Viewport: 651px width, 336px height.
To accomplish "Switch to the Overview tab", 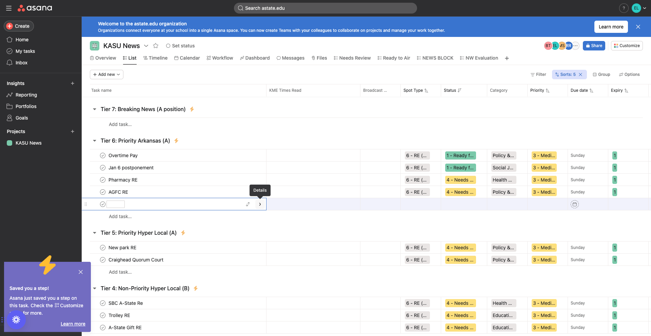I will (x=103, y=58).
